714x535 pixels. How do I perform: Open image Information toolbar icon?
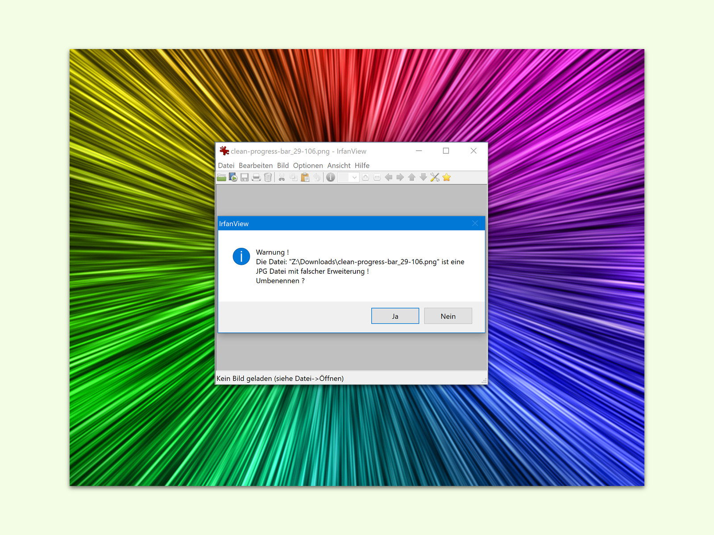point(331,177)
